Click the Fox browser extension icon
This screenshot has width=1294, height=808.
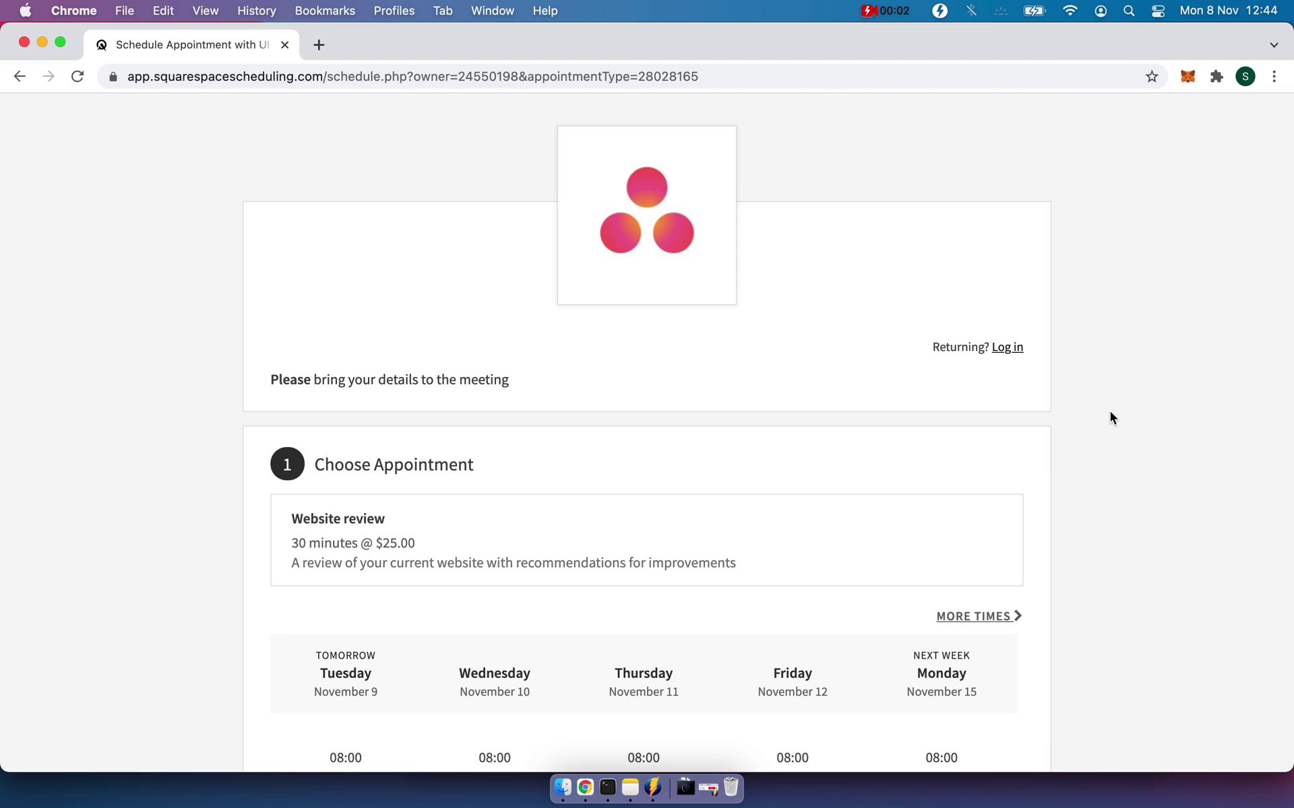1188,75
